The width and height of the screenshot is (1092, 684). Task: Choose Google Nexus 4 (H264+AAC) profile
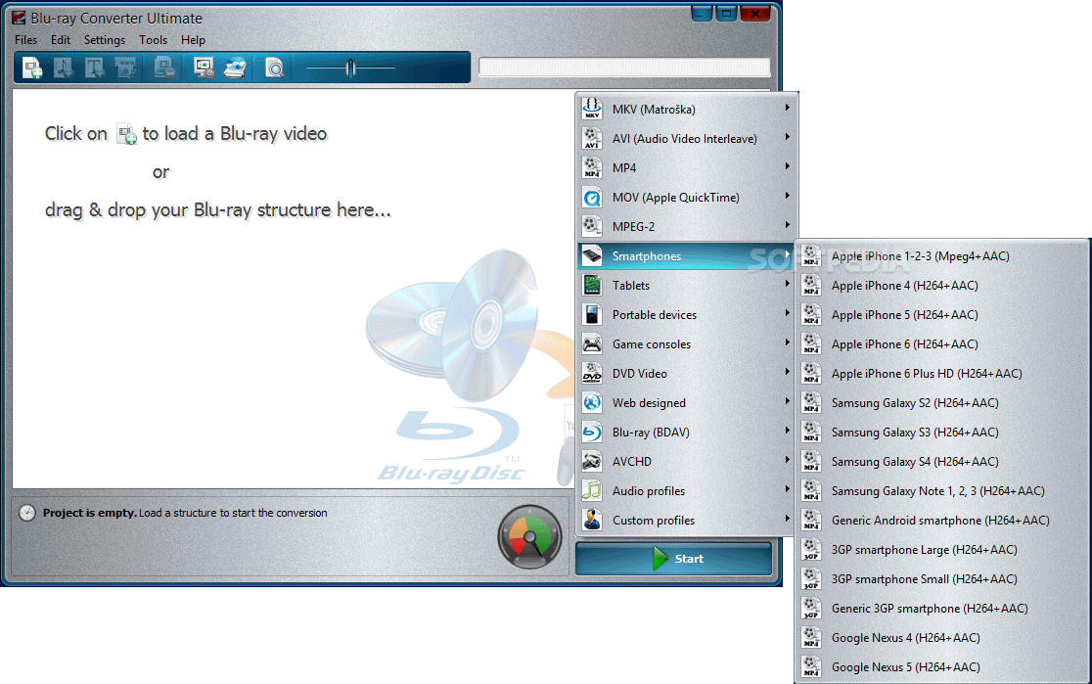click(941, 637)
